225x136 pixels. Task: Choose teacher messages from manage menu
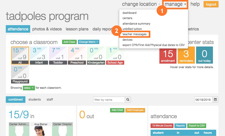coord(134,34)
